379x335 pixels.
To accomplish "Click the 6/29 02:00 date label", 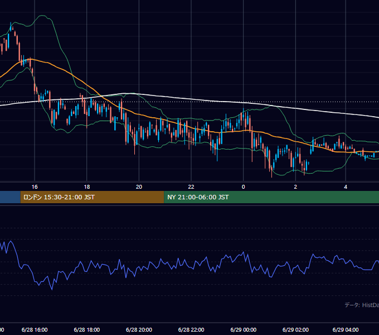I will pos(295,329).
